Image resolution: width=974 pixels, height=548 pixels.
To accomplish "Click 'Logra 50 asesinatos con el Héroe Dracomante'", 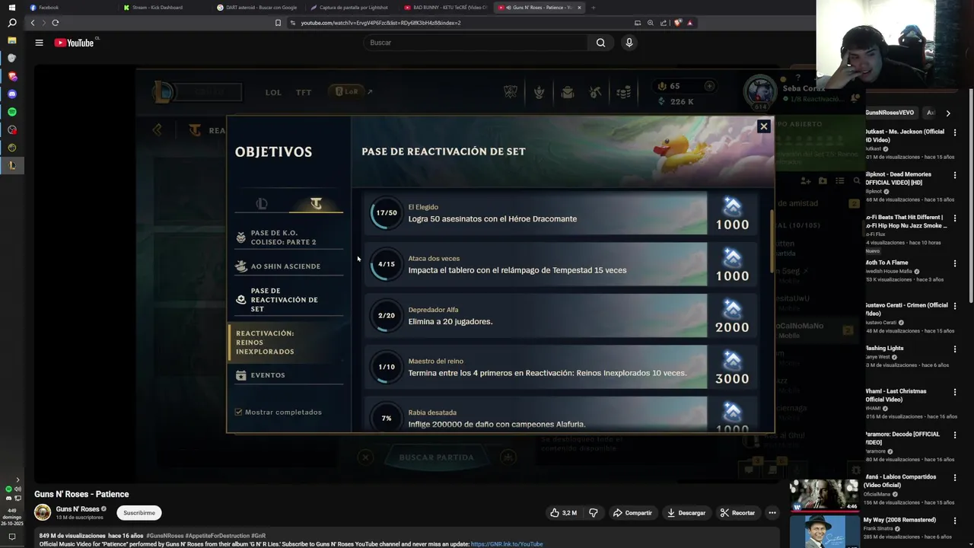I will pos(492,219).
